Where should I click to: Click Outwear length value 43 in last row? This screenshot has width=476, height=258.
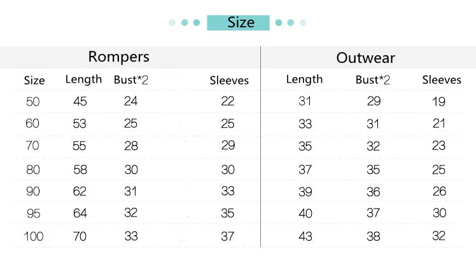pyautogui.click(x=305, y=237)
